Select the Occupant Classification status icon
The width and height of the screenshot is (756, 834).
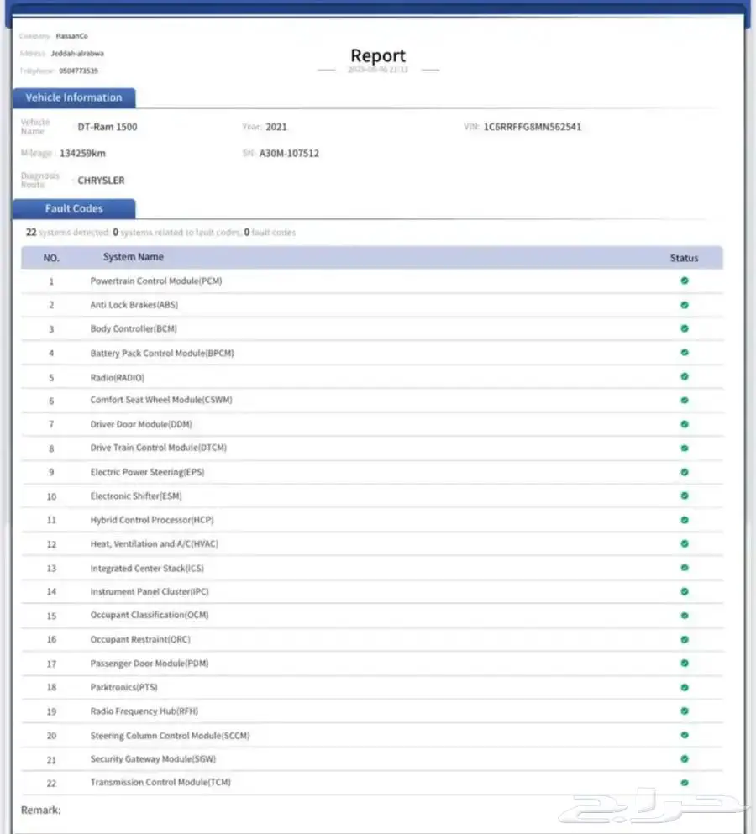(x=684, y=616)
